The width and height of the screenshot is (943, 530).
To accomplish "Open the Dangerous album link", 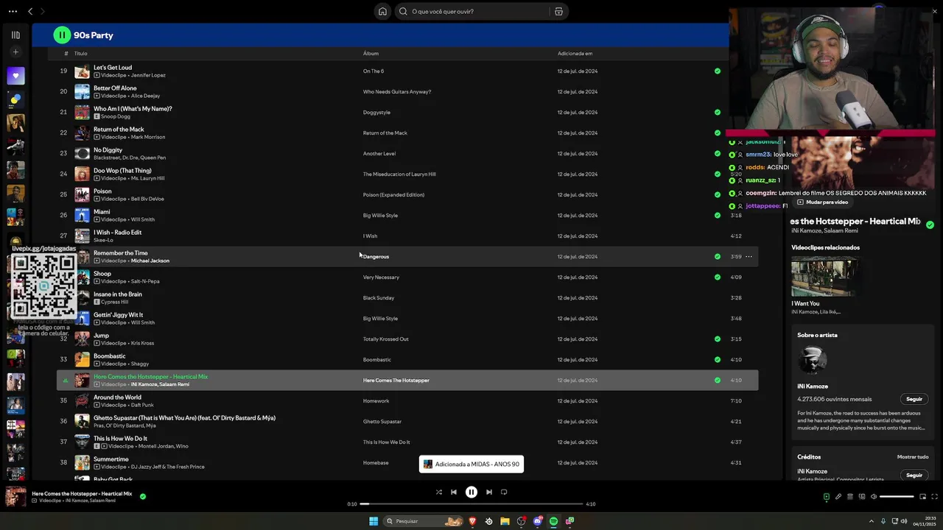I will coord(376,257).
